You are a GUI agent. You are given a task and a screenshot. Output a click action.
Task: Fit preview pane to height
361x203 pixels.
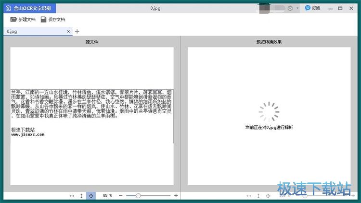point(258,196)
